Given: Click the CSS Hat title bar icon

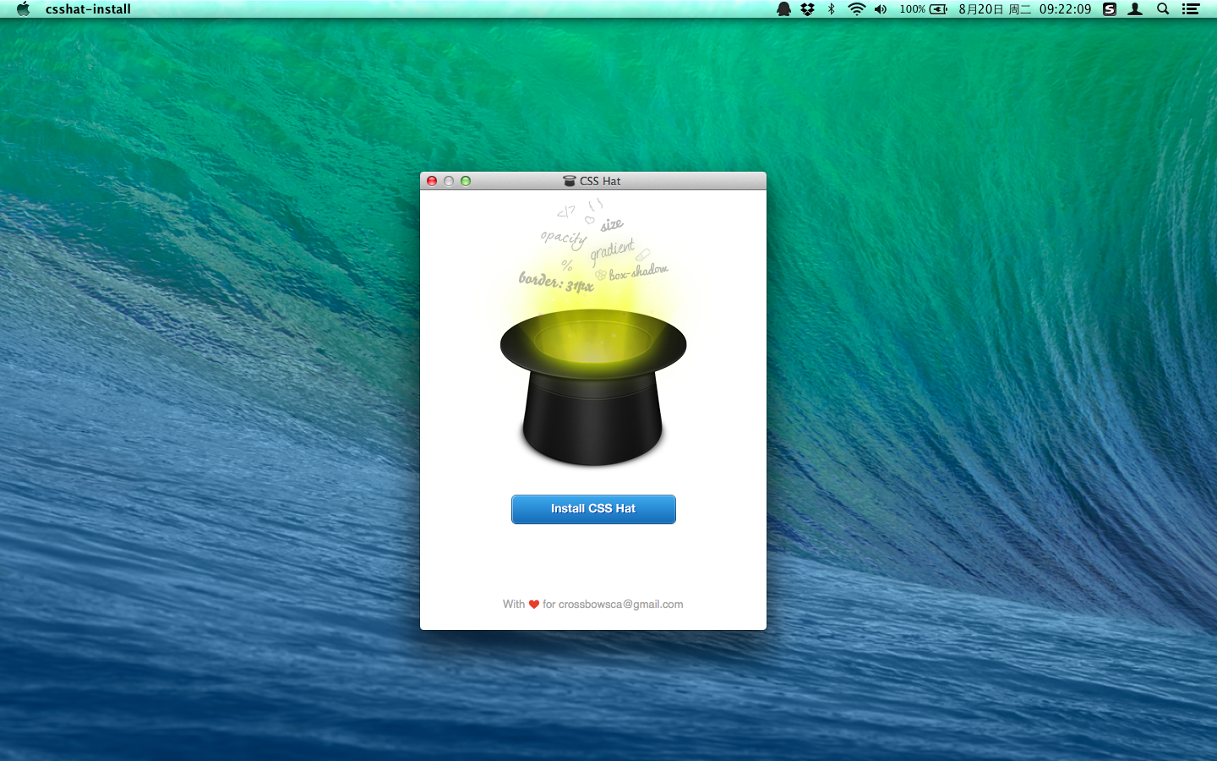Looking at the screenshot, I should 570,181.
